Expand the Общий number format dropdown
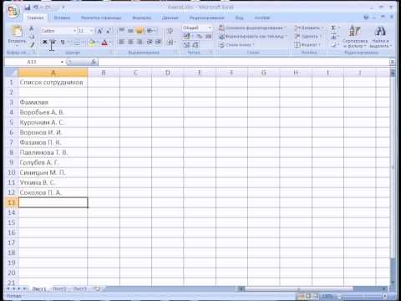401x301 pixels. (210, 28)
